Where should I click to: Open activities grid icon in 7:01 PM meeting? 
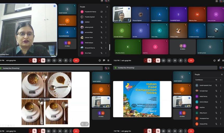(108, 61)
